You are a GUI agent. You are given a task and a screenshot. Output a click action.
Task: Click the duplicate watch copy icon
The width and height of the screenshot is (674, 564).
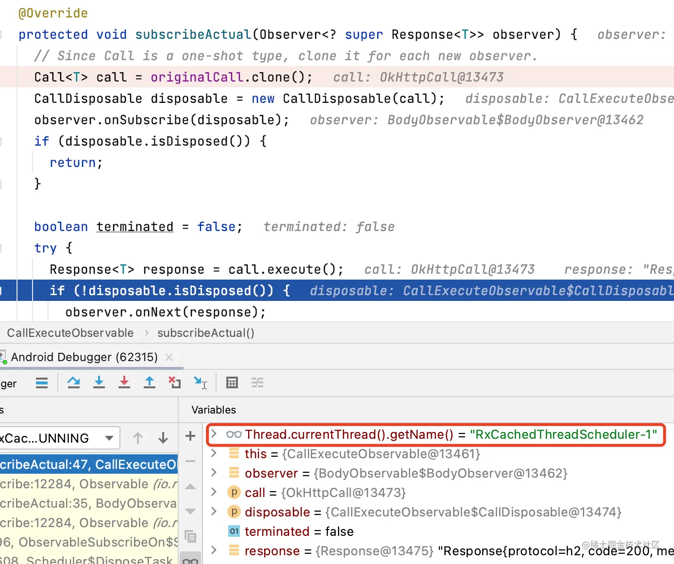(x=190, y=536)
